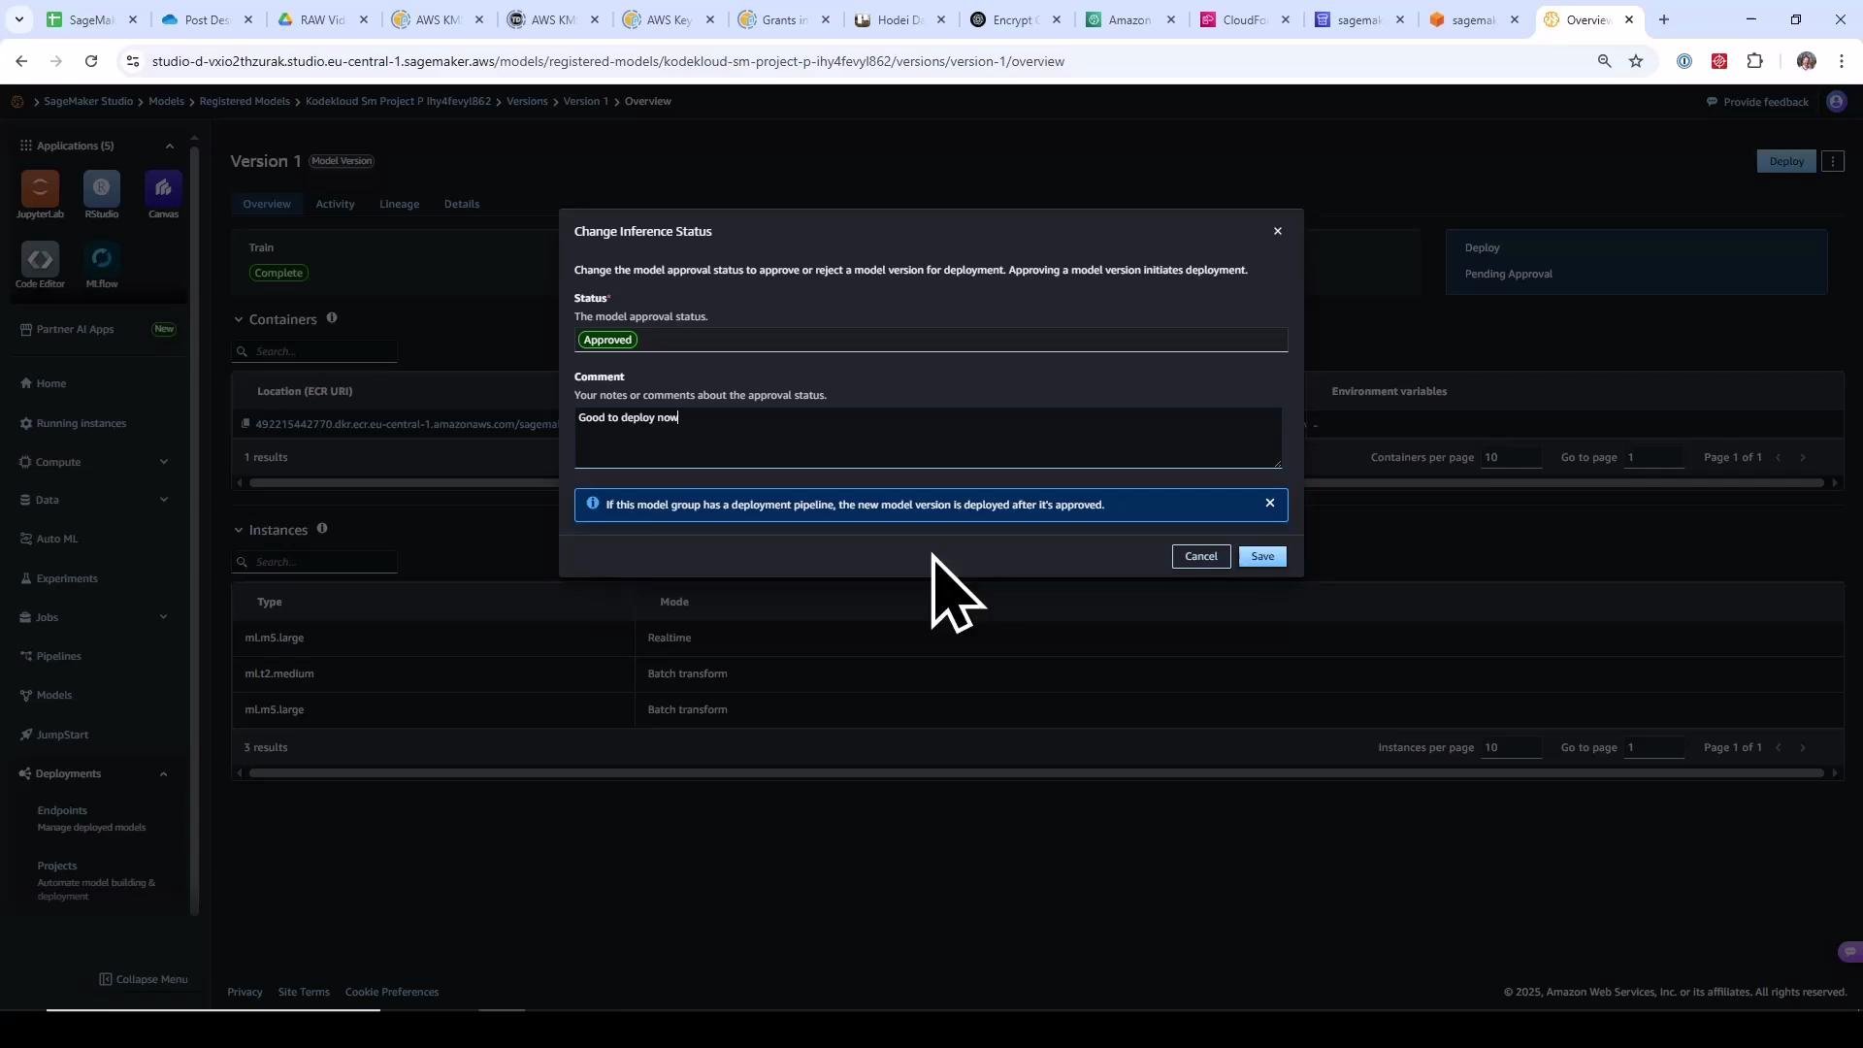The height and width of the screenshot is (1048, 1863).
Task: Dismiss the deployment pipeline info banner
Action: [1270, 503]
